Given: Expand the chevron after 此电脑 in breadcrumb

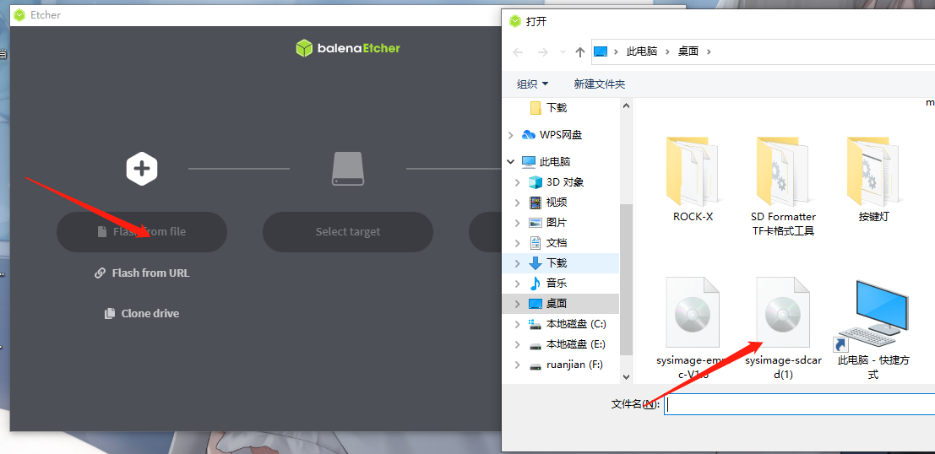Looking at the screenshot, I should 668,51.
